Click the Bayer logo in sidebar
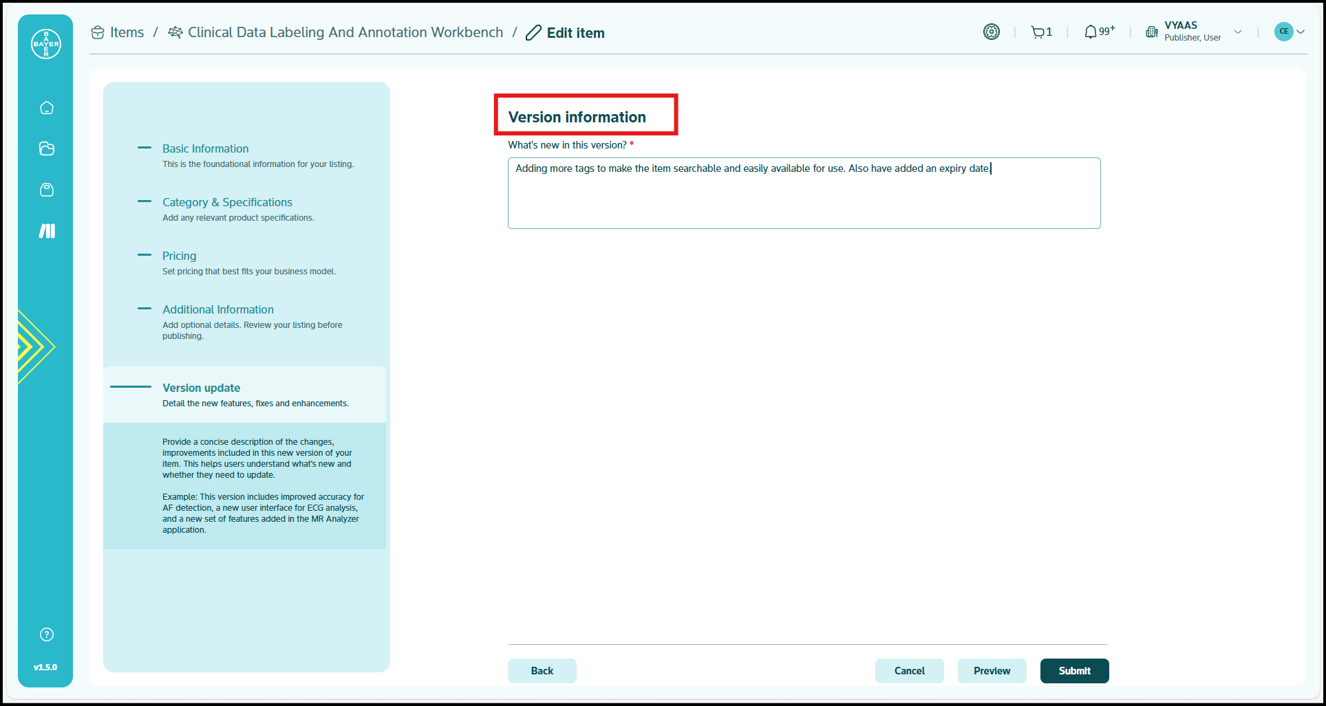 46,44
